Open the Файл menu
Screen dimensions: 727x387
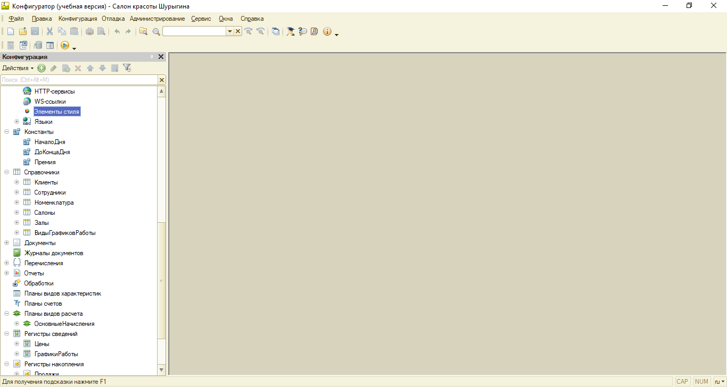point(16,19)
